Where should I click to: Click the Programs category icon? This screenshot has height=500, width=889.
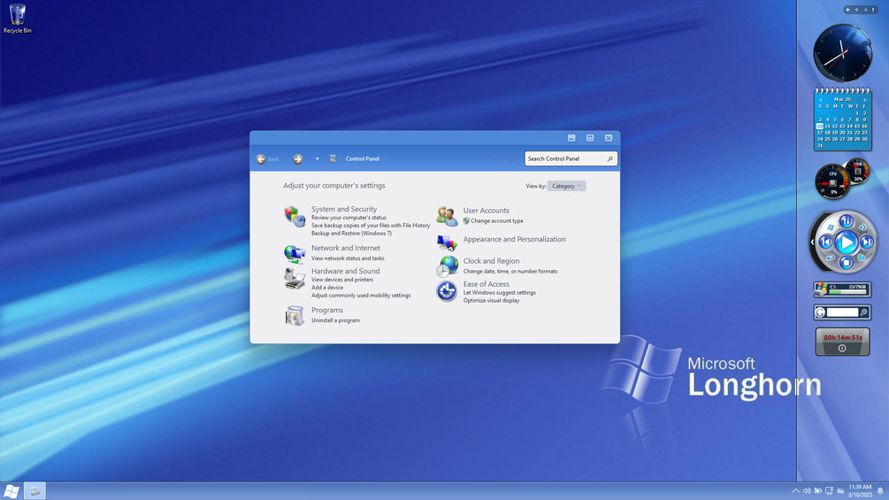[295, 315]
